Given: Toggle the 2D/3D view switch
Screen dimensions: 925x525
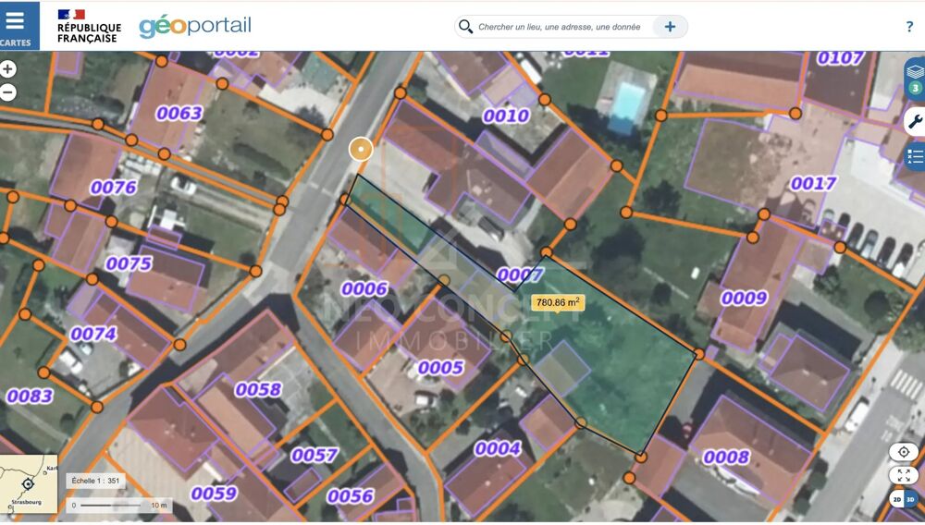Looking at the screenshot, I should 904,499.
